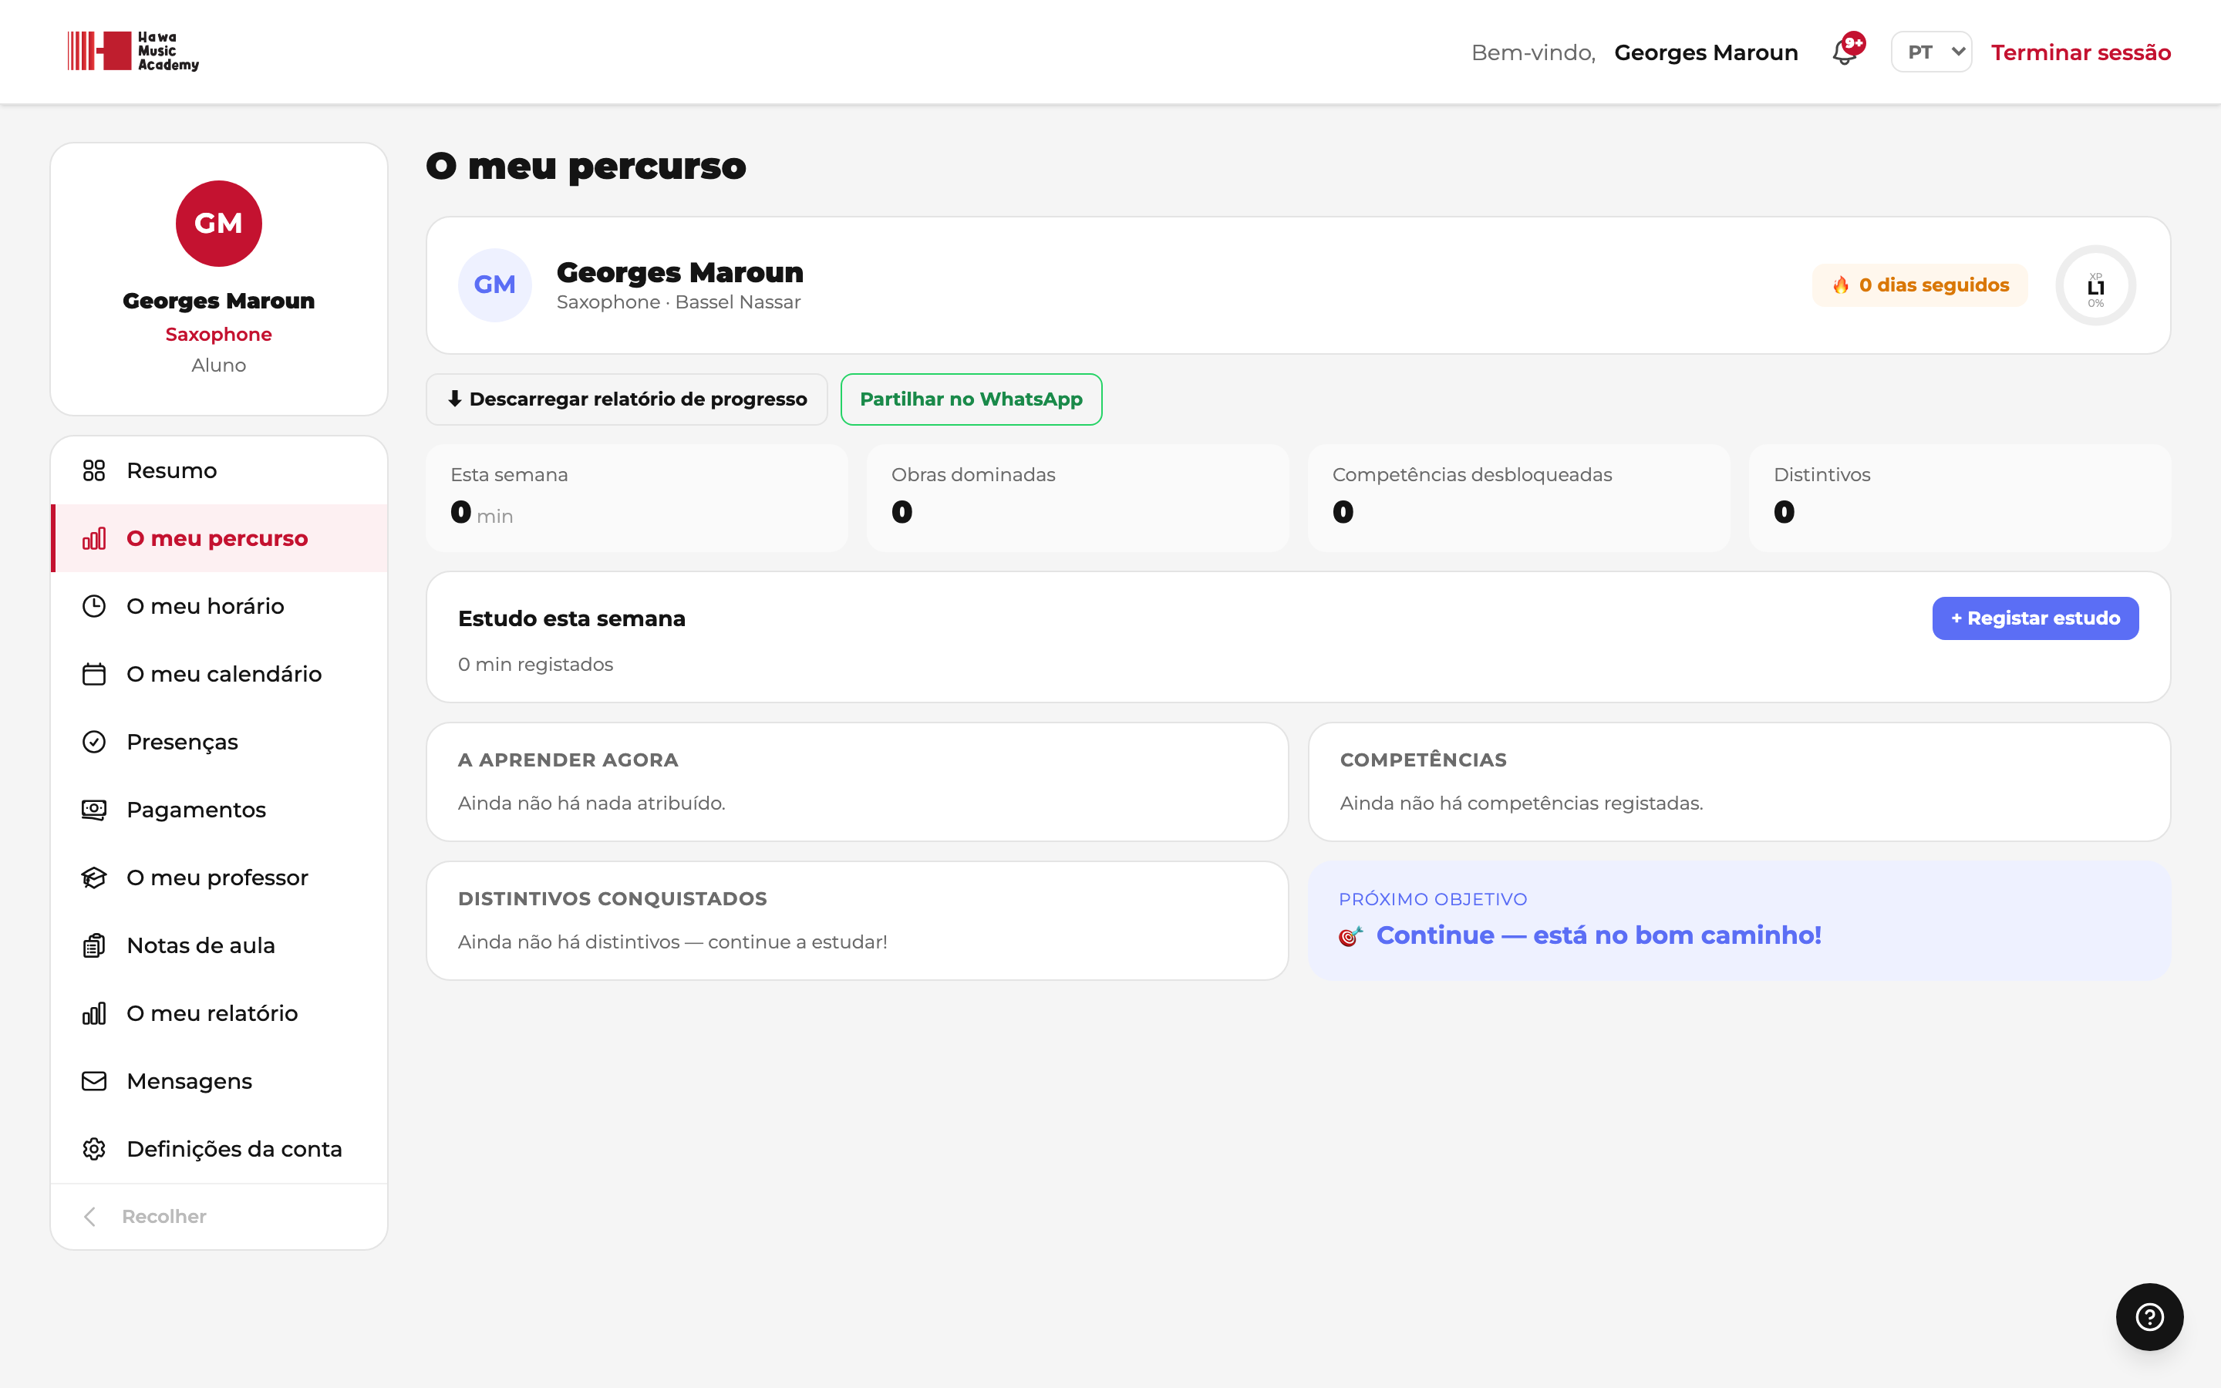2221x1388 pixels.
Task: Open O meu professor page
Action: (x=219, y=878)
